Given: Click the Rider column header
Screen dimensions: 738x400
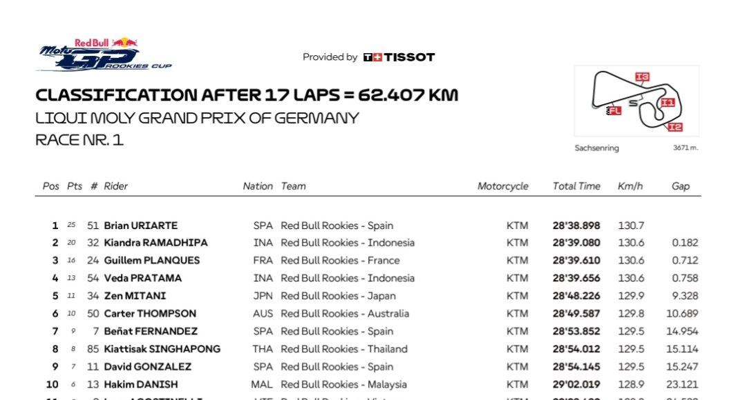Looking at the screenshot, I should click(115, 186).
